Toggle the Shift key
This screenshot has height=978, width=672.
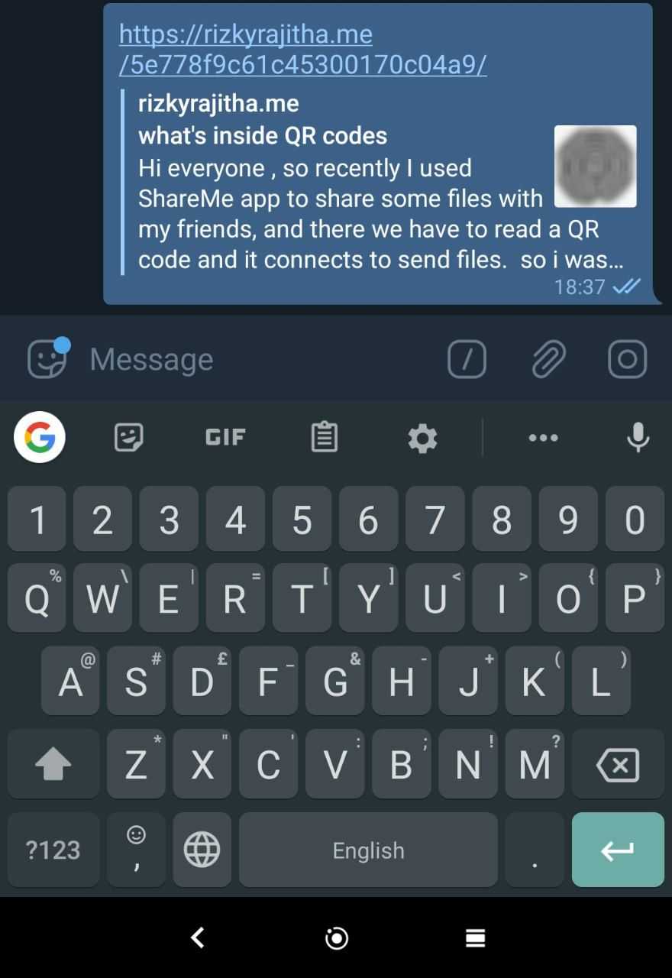tap(53, 764)
